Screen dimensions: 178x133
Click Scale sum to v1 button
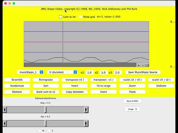point(46,92)
